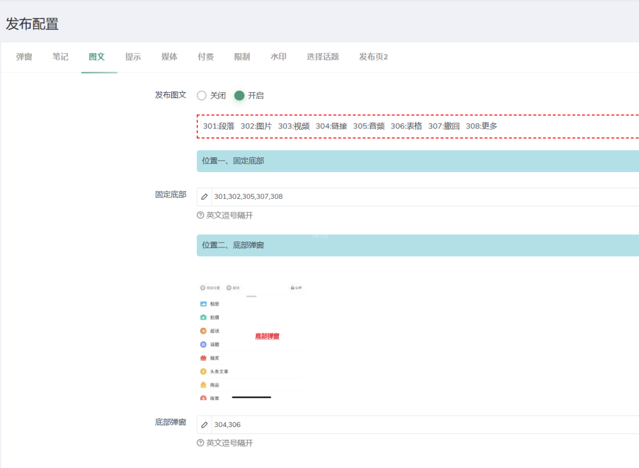Show the 水印 tab
The width and height of the screenshot is (639, 468).
[x=279, y=57]
